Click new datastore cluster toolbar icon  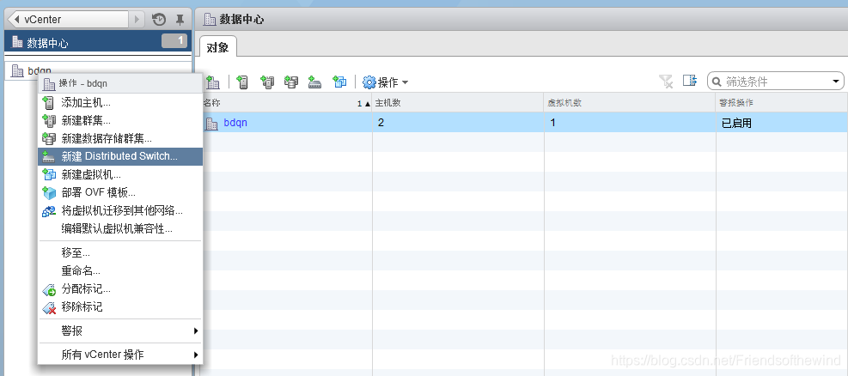(x=291, y=82)
